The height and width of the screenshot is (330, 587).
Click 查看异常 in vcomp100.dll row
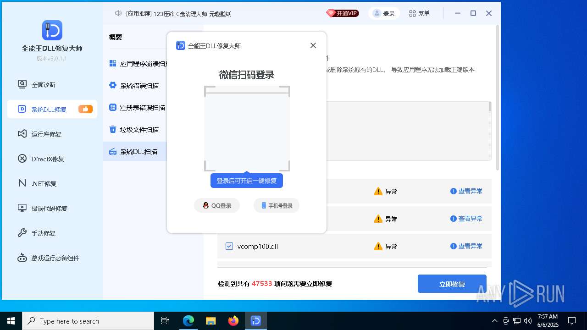(466, 246)
